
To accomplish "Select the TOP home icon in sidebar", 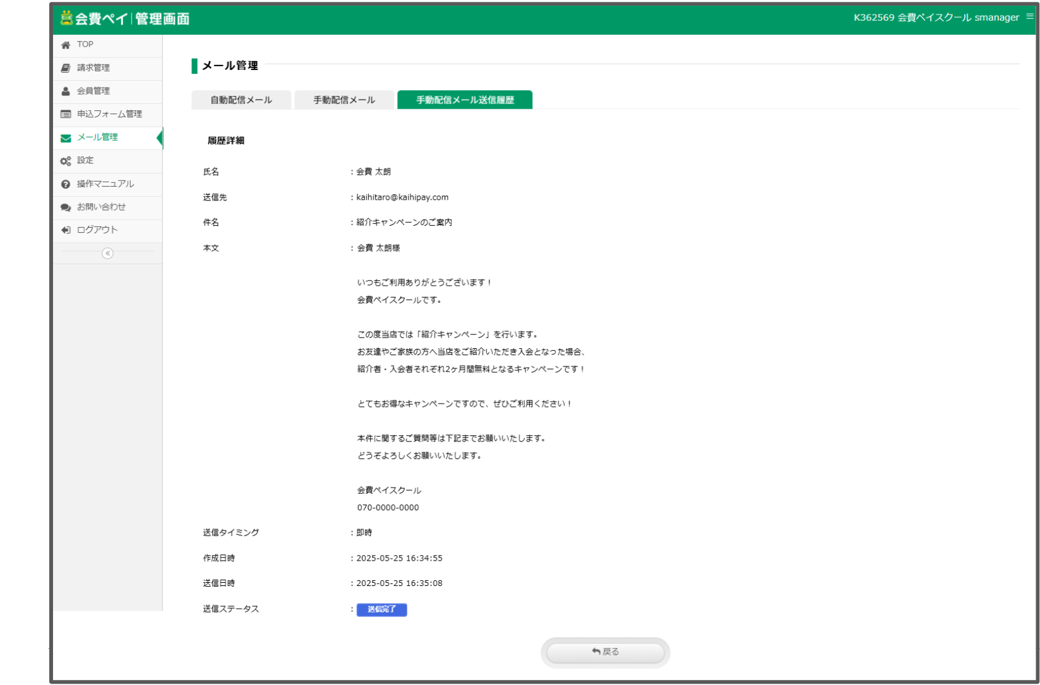I will (65, 44).
